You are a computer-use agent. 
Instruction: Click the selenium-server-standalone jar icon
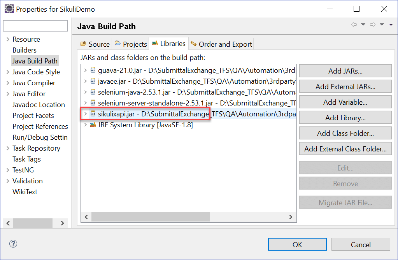(93, 103)
